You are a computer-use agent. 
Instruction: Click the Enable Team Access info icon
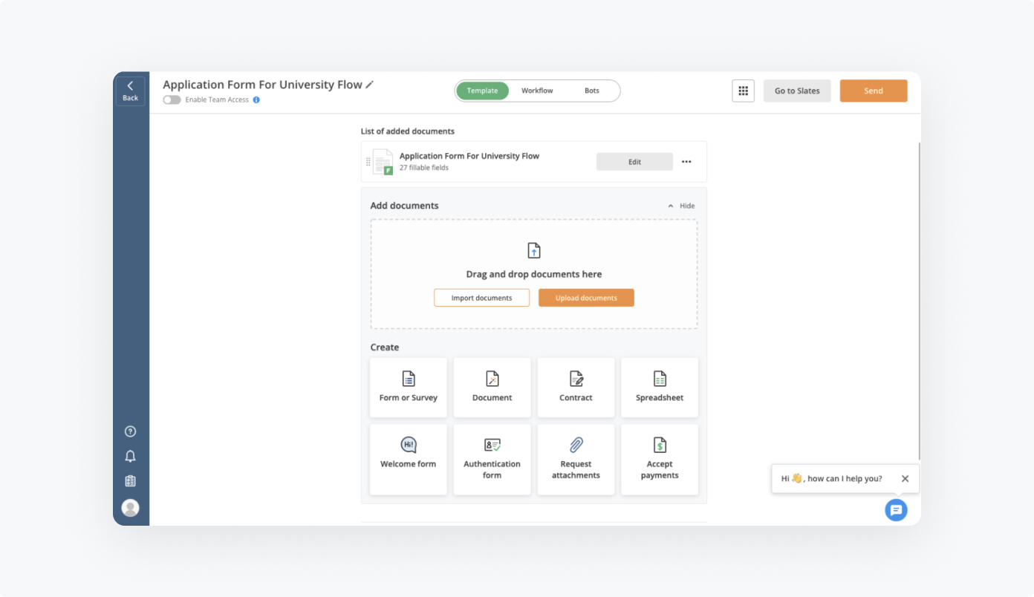coord(256,99)
